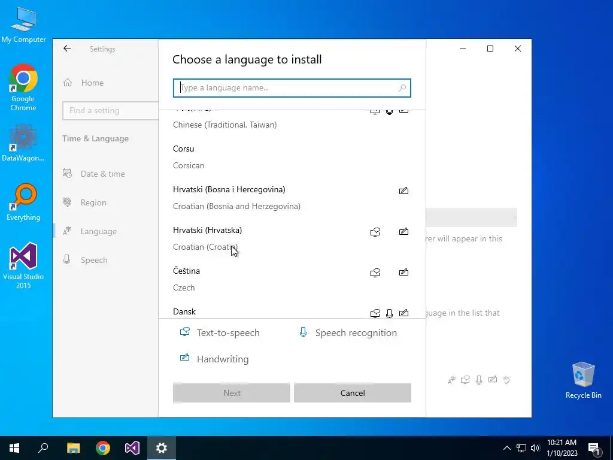Click handwriting icon for Hrvatski (Hrvatska)

pos(403,232)
